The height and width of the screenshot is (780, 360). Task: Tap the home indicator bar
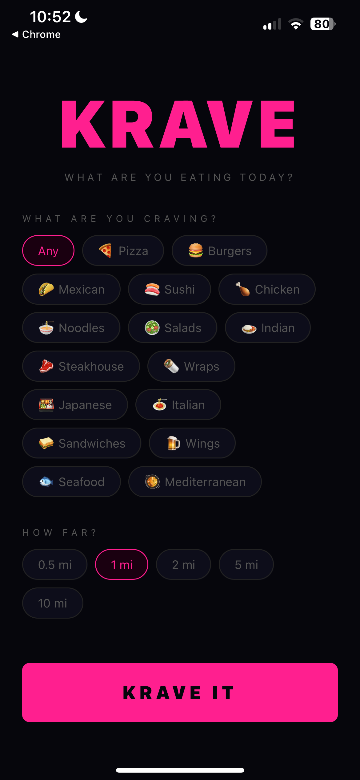point(180,770)
